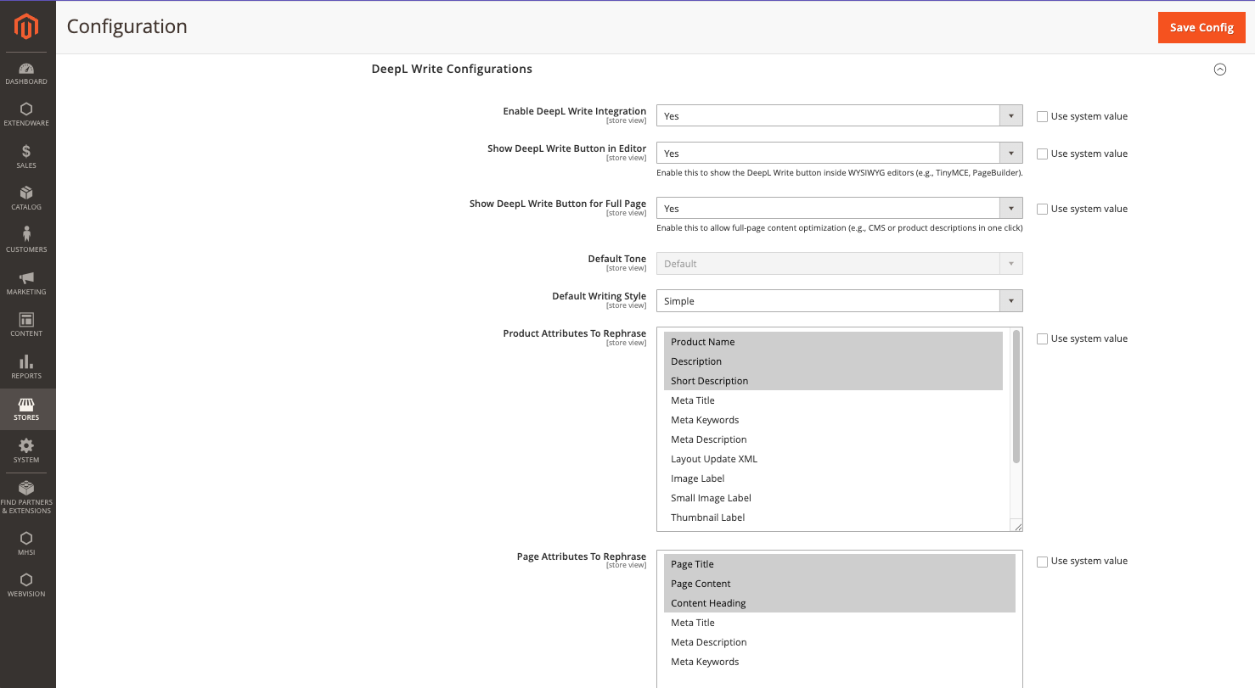Select Layout Update XML attribute
This screenshot has width=1255, height=688.
tap(833, 459)
